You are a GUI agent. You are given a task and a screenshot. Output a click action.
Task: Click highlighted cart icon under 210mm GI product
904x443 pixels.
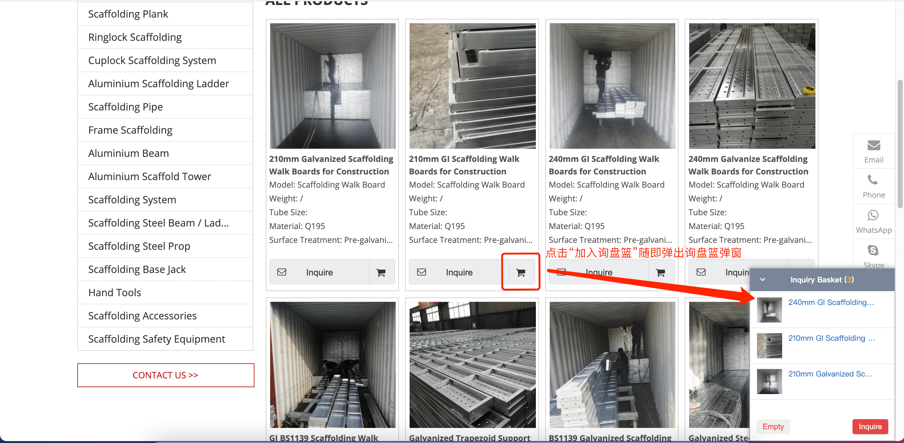tap(520, 272)
